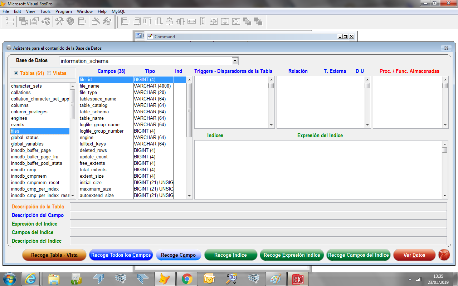Screen dimensions: 458x286
Task: Click the Campos del Indice field at the bottom
Action: click(258, 232)
